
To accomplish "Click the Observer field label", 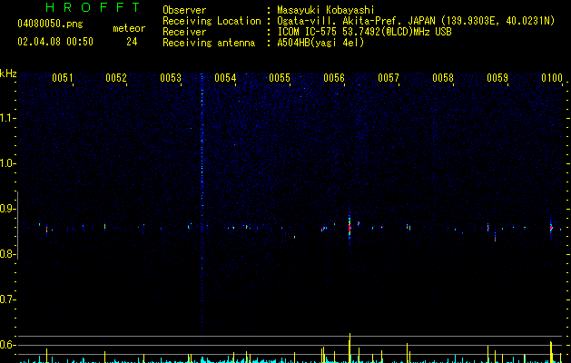I will [x=184, y=10].
